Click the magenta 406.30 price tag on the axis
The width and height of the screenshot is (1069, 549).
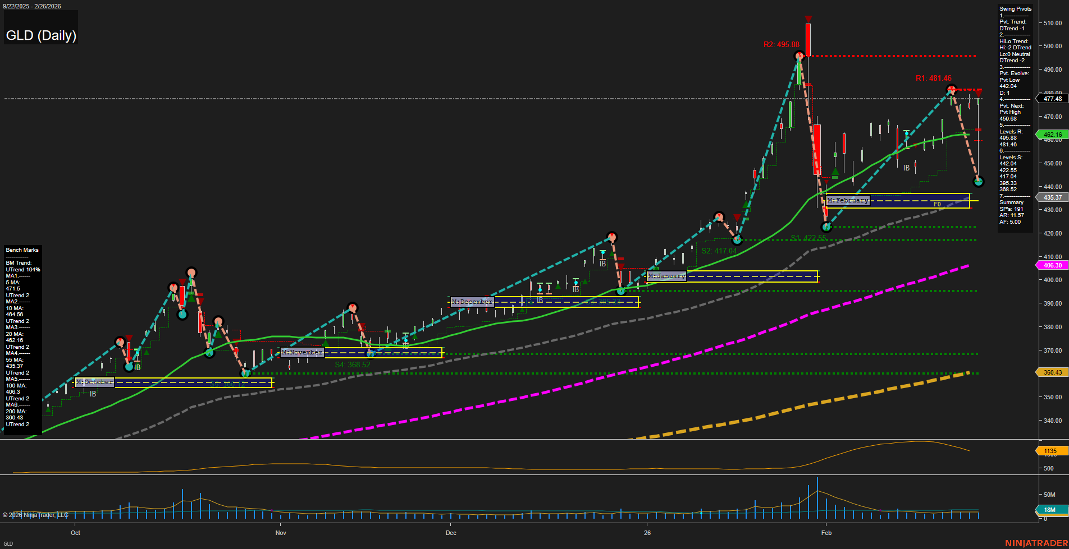[x=1052, y=265]
